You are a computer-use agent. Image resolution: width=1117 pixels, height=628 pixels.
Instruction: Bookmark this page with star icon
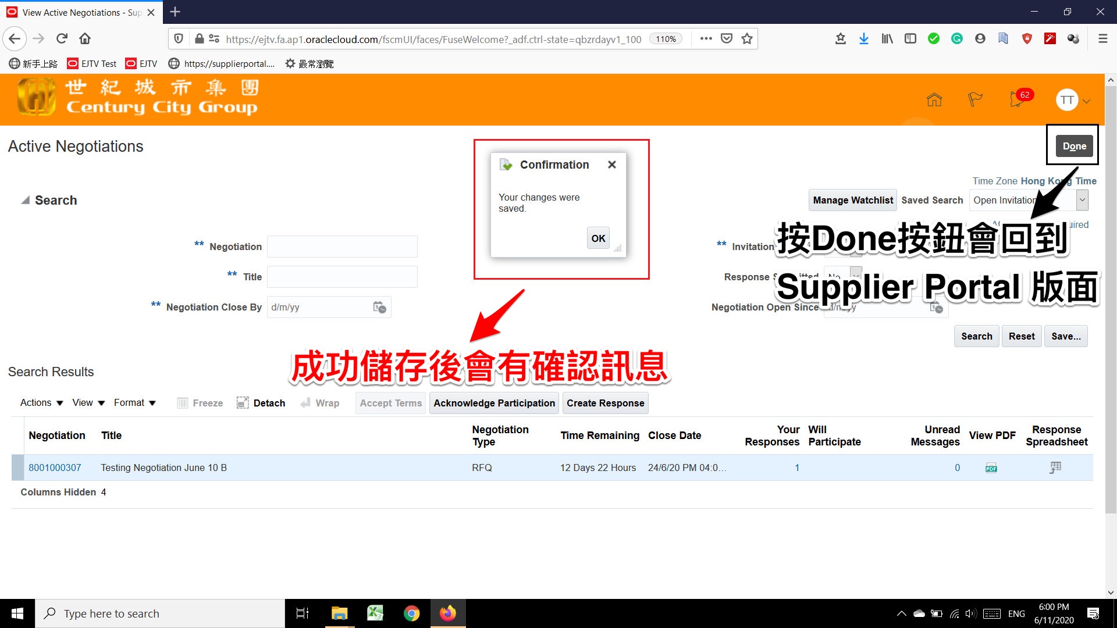[x=747, y=39]
